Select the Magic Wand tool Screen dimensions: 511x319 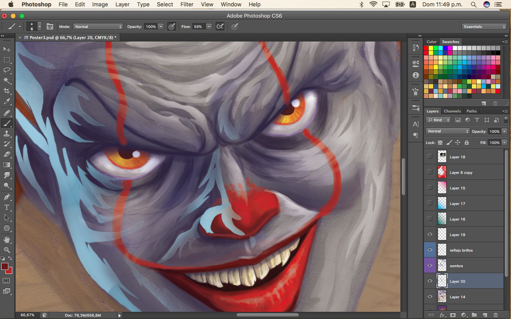pos(7,81)
